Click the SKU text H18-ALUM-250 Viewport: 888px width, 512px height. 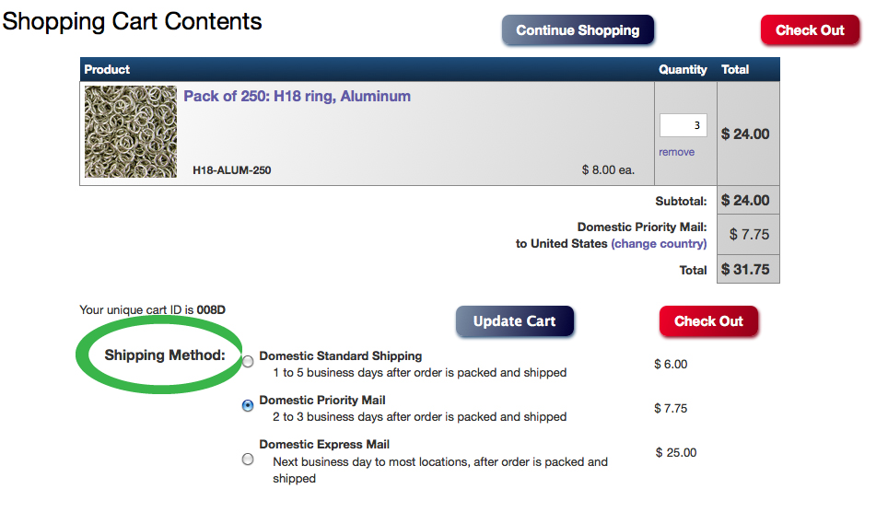(231, 170)
